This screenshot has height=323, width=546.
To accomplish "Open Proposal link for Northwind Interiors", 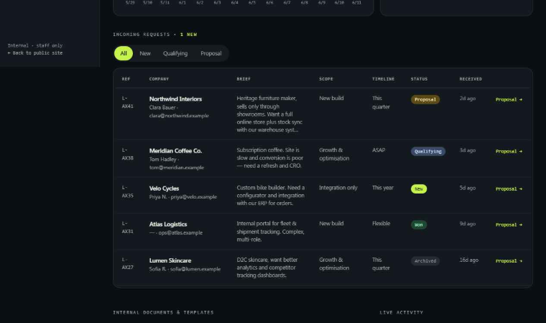I will 509,99.
